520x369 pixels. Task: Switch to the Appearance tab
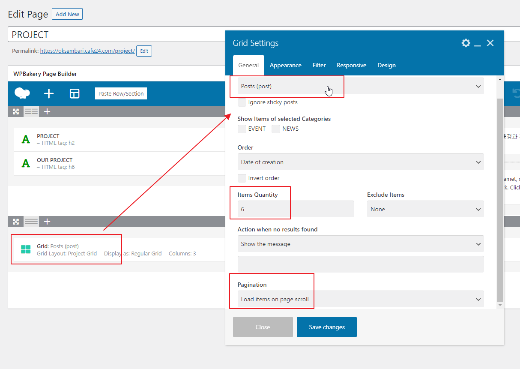[286, 65]
